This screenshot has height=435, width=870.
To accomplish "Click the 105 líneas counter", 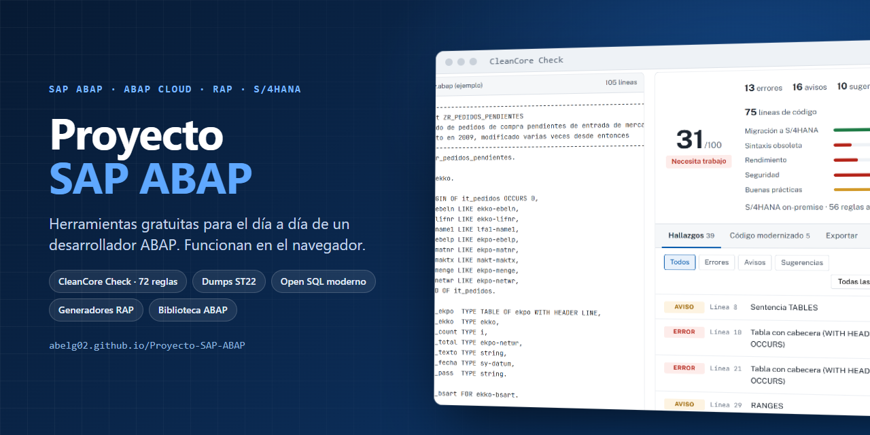I will coord(621,82).
